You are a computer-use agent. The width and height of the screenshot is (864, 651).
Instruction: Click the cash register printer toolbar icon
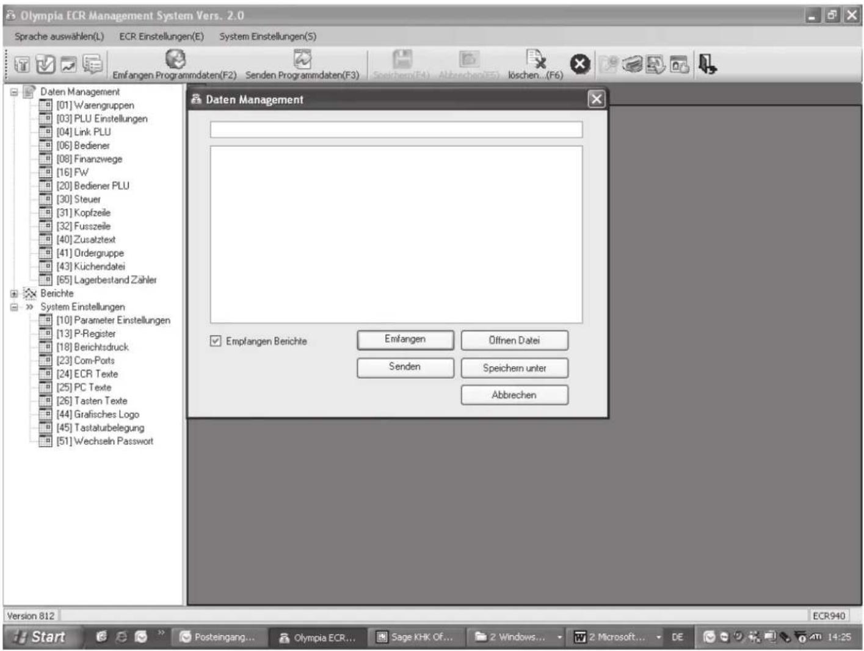[x=633, y=64]
